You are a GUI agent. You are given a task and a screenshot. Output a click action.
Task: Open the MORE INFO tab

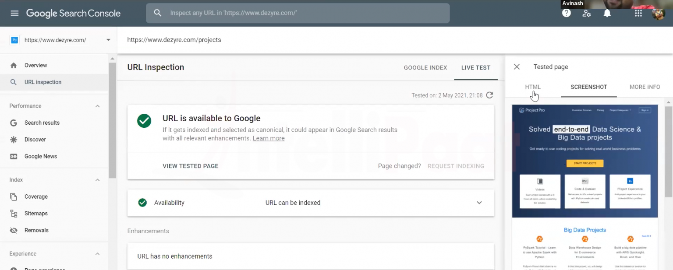pos(644,87)
